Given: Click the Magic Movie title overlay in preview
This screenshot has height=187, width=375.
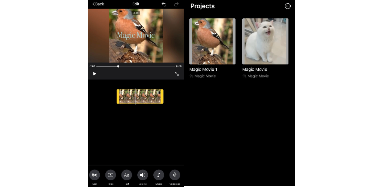Looking at the screenshot, I should 136,35.
